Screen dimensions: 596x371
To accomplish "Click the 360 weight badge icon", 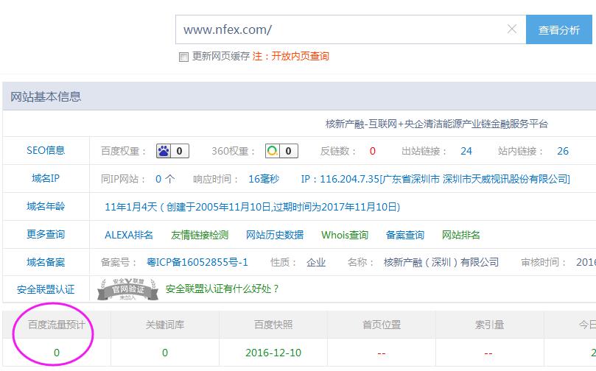I will coord(273,151).
